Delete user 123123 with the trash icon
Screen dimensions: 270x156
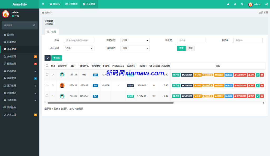click(x=262, y=75)
